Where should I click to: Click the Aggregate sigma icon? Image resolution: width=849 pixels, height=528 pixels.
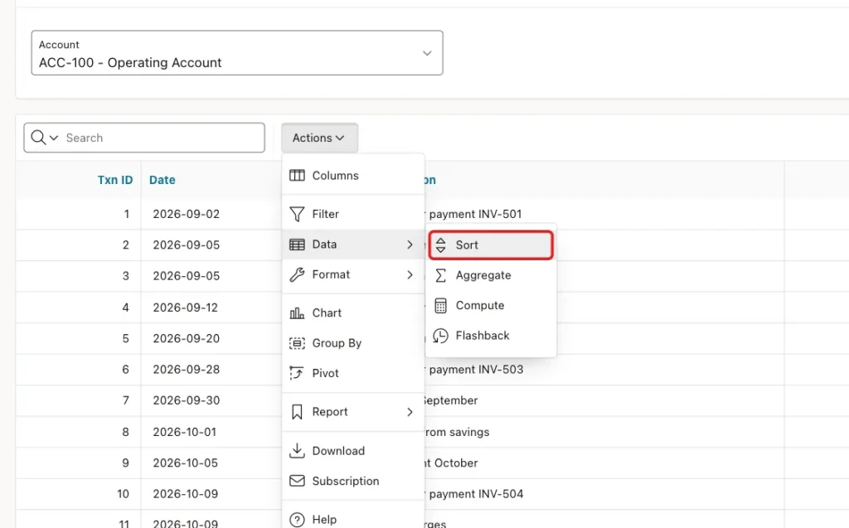pos(441,275)
